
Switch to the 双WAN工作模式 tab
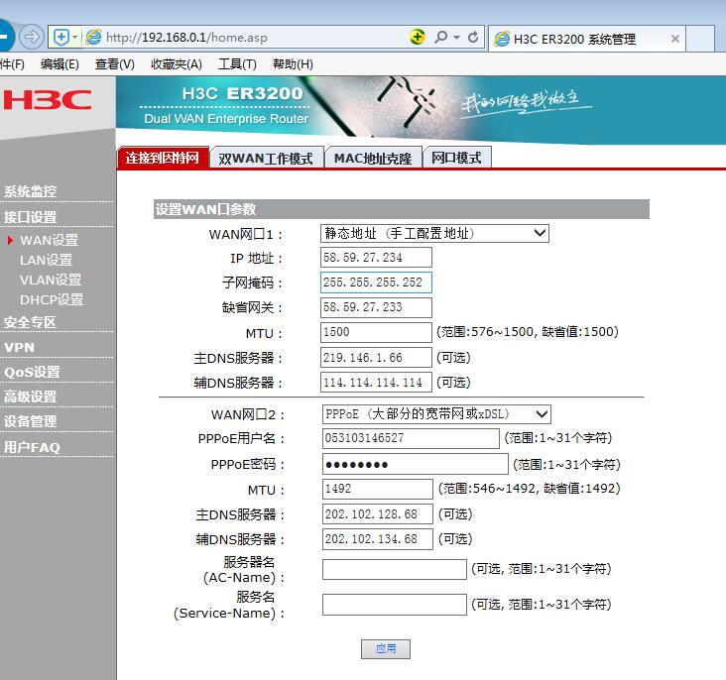266,159
